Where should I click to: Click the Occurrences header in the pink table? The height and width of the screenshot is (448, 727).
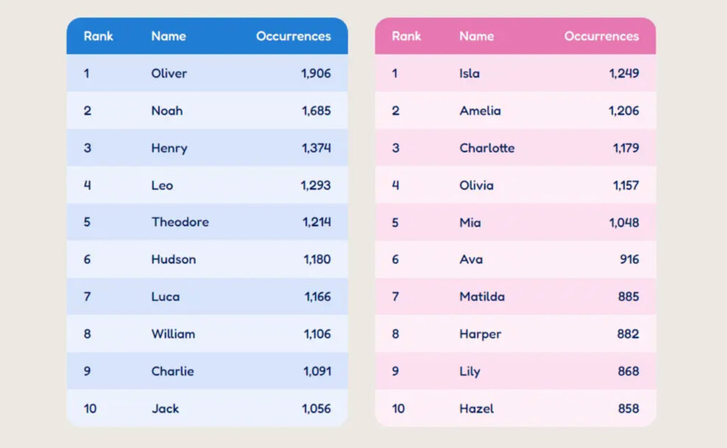[x=601, y=36]
